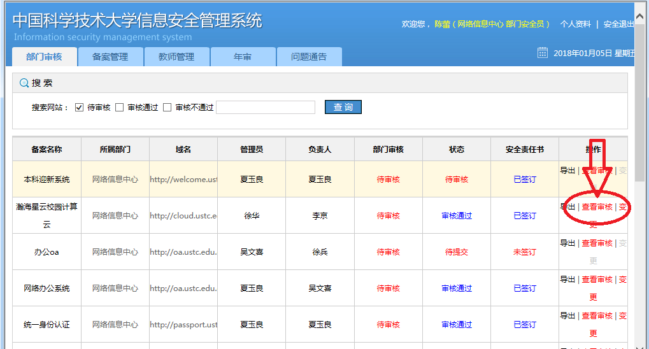The image size is (649, 349).
Task: Click 已签订 in 本科迎新系统 row
Action: click(525, 179)
